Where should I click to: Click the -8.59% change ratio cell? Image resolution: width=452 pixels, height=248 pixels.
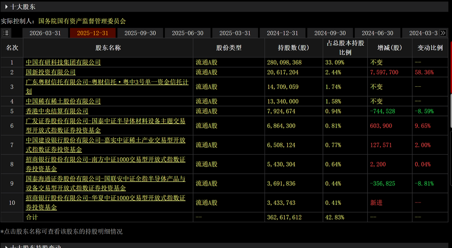coord(424,111)
